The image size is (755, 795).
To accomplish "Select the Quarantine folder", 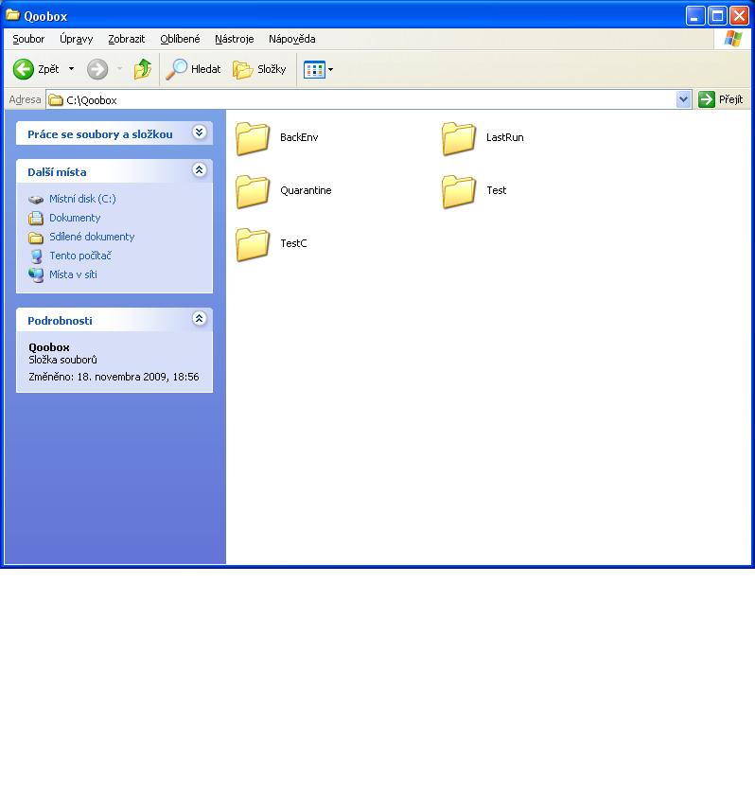I will point(253,191).
